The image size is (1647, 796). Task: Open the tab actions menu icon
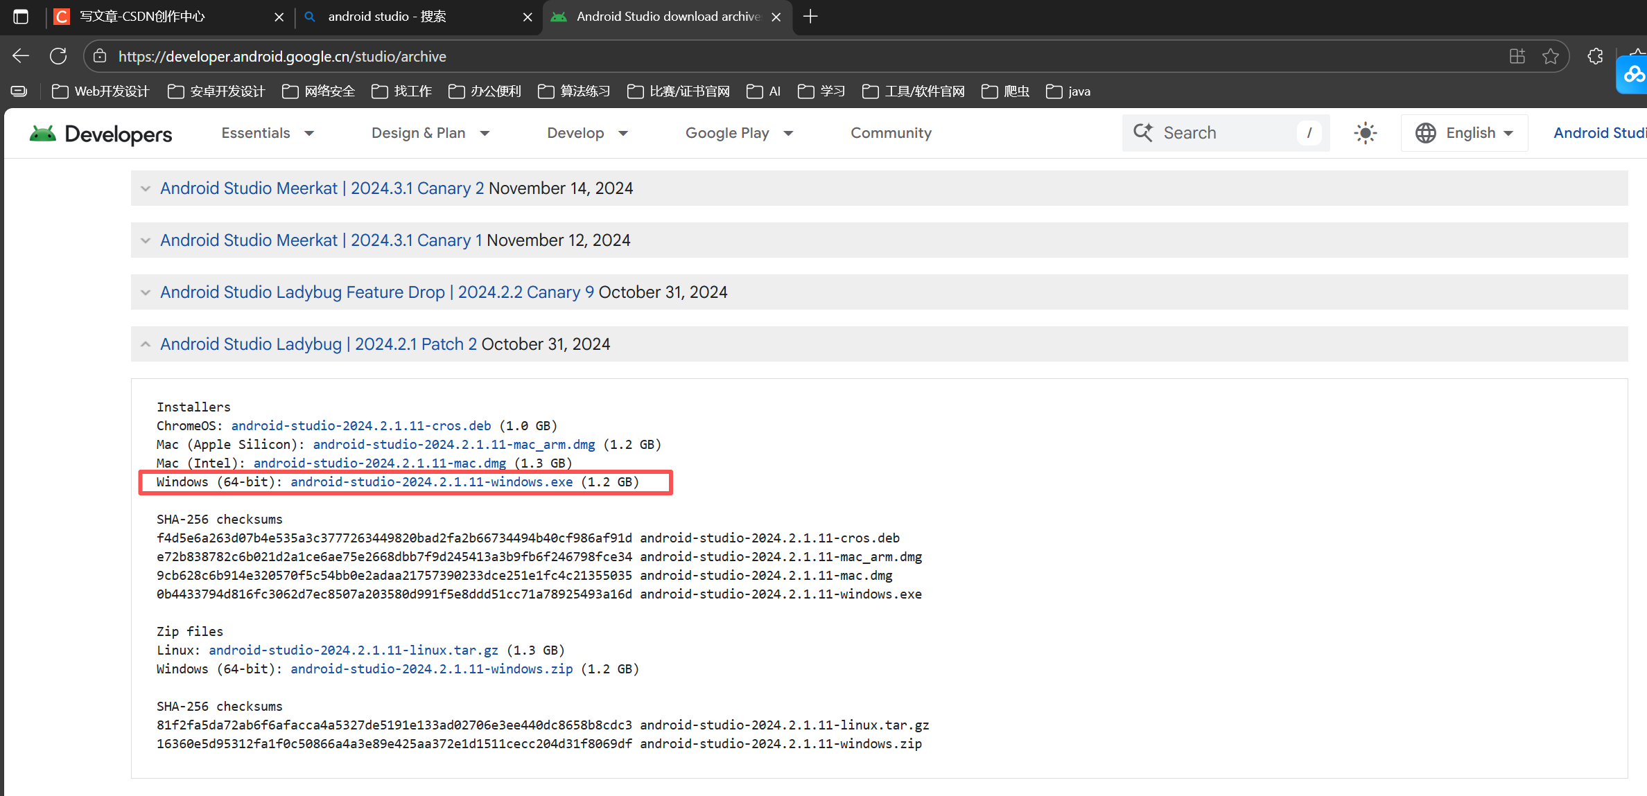click(x=21, y=17)
